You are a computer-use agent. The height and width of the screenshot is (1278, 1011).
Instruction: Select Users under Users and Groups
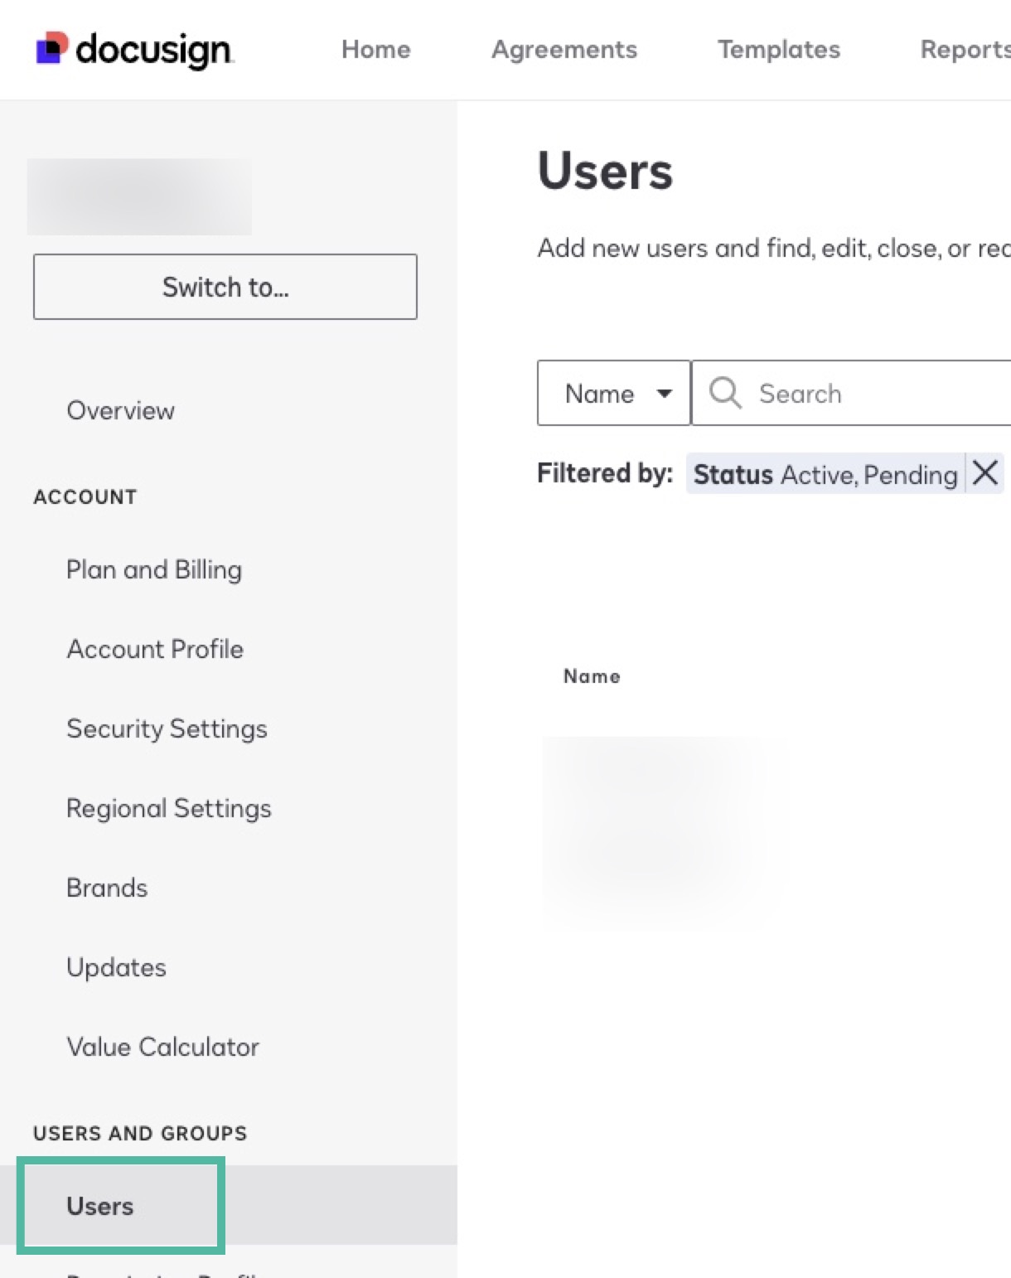[x=101, y=1206]
